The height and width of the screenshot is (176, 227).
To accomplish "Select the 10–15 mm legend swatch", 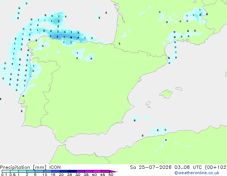I will (x=47, y=171).
